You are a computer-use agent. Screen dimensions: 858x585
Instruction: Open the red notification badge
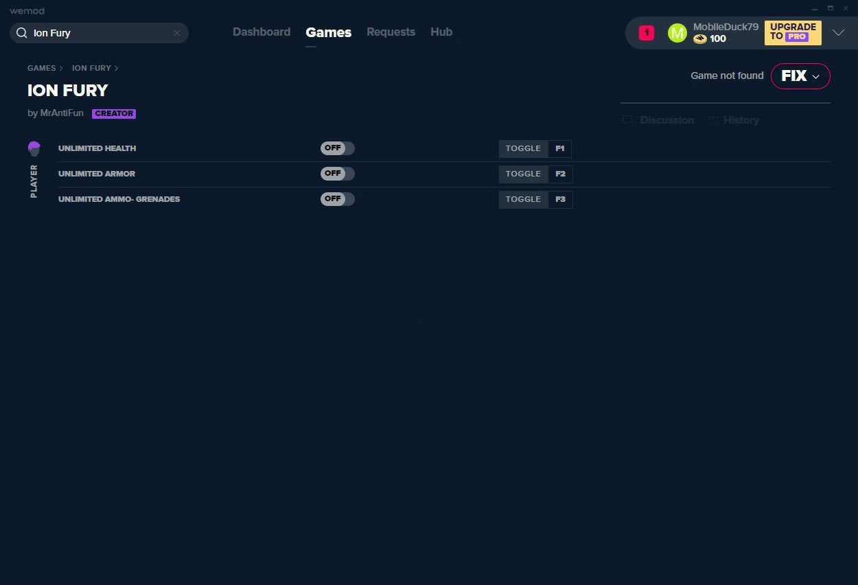pos(646,33)
